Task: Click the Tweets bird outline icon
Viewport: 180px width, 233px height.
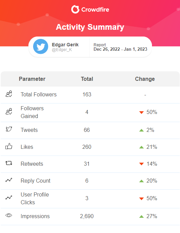Action: click(9, 129)
